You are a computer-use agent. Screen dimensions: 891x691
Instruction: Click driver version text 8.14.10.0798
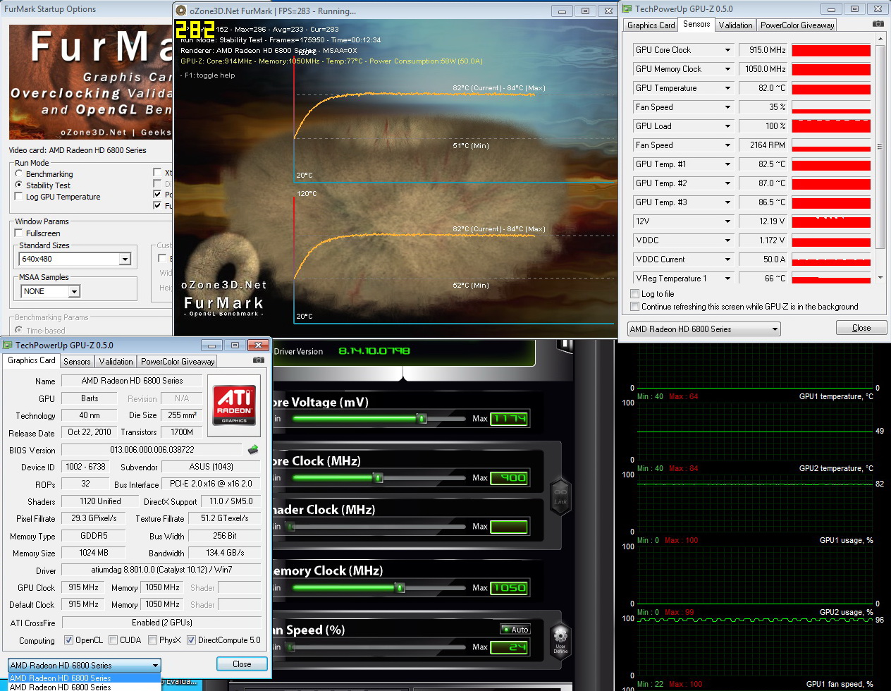click(x=374, y=351)
